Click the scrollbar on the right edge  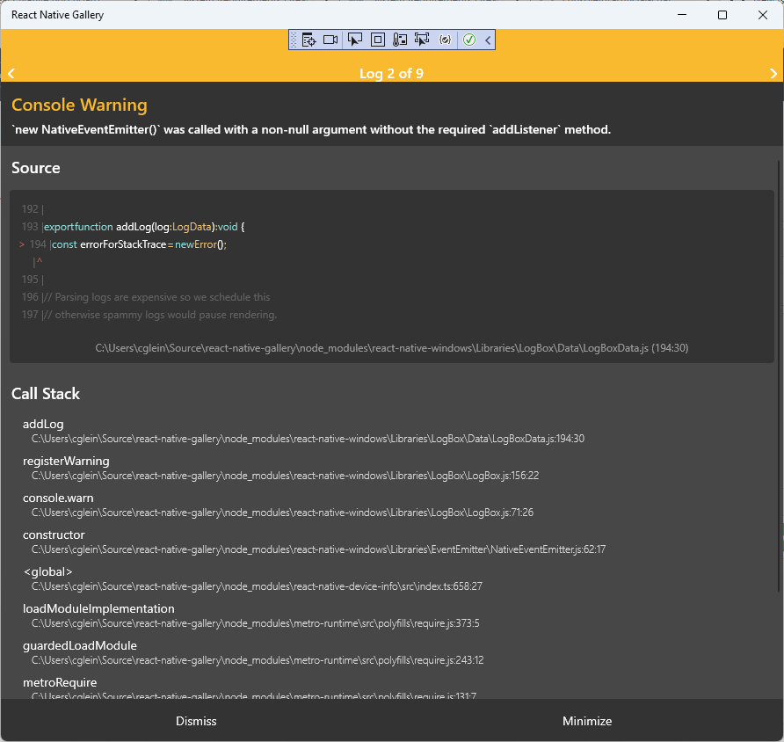coord(778,352)
